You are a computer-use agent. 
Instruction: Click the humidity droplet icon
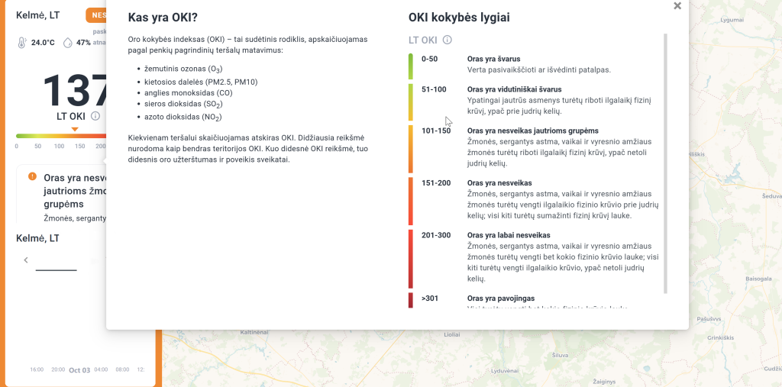point(67,43)
